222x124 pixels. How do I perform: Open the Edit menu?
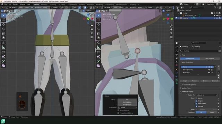[x=10, y=4]
